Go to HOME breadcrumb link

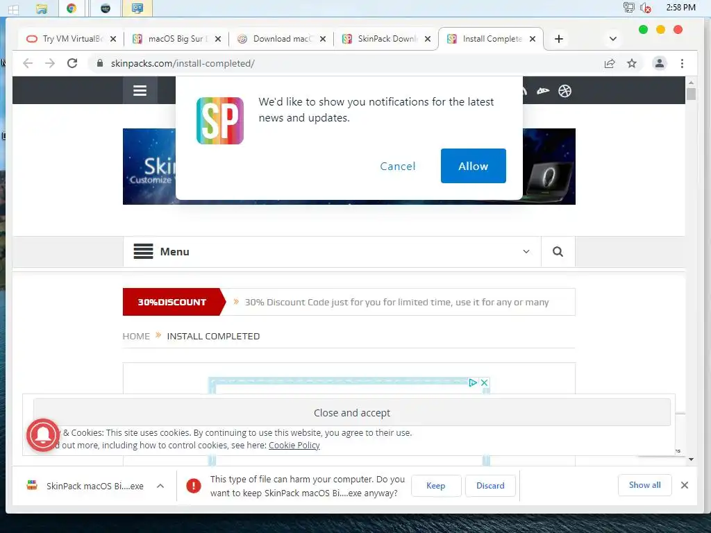[136, 337]
